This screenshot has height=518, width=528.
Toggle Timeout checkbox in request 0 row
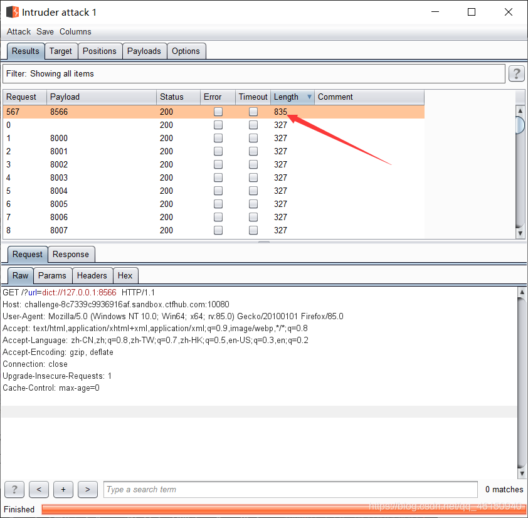(x=253, y=125)
